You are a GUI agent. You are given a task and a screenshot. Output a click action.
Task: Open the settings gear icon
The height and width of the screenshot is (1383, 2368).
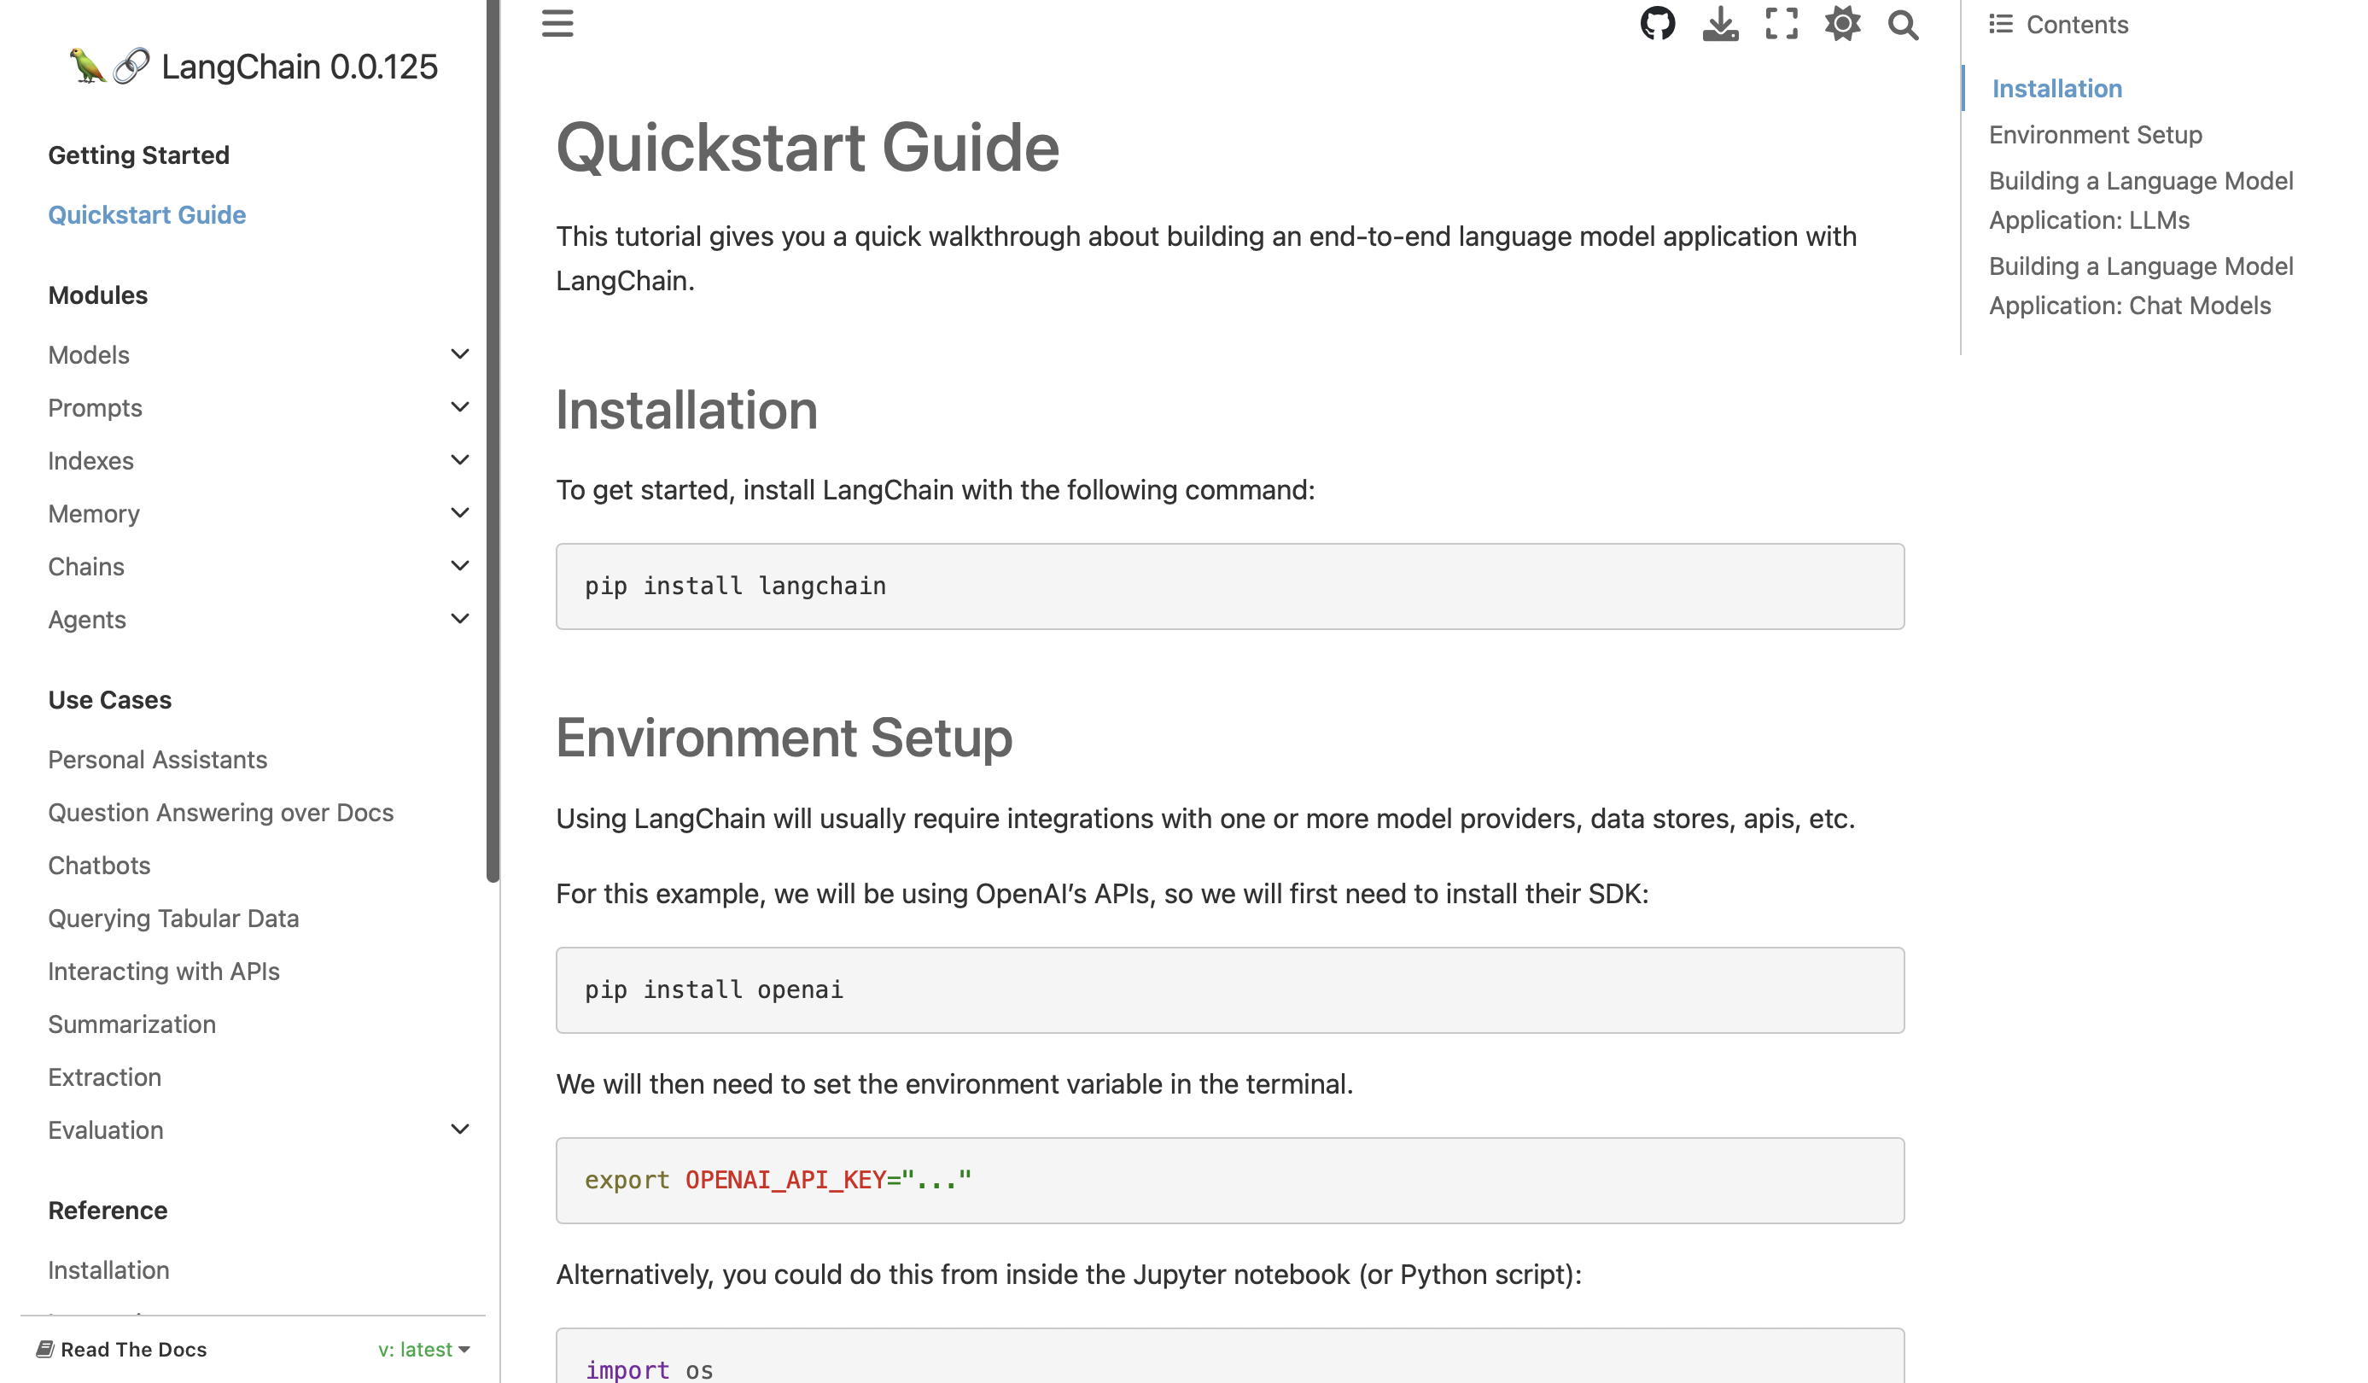pos(1842,24)
